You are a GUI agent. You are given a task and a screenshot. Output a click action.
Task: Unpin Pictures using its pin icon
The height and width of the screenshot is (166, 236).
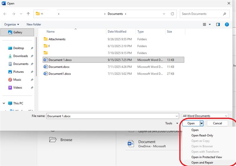coord(32,72)
